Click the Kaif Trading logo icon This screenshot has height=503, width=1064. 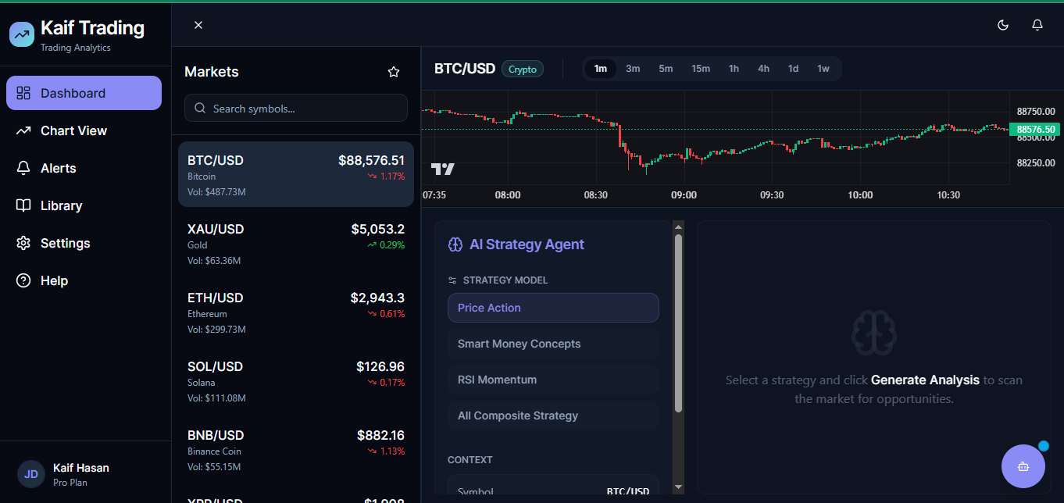(22, 34)
